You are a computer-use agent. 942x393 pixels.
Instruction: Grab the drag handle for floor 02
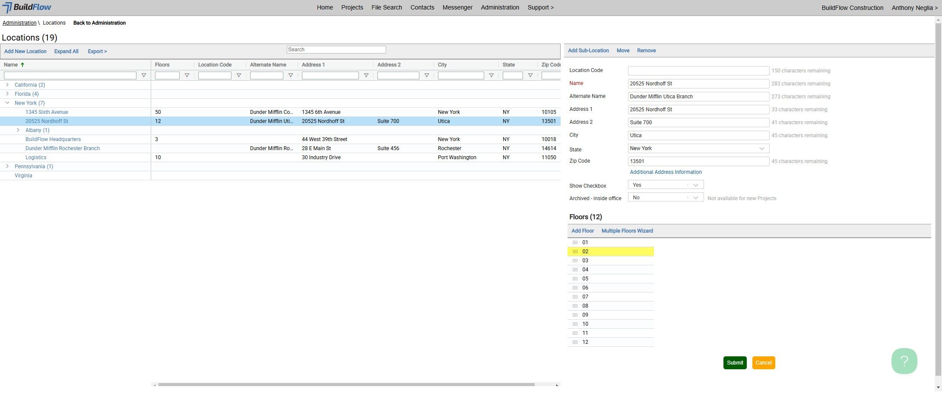coord(575,252)
